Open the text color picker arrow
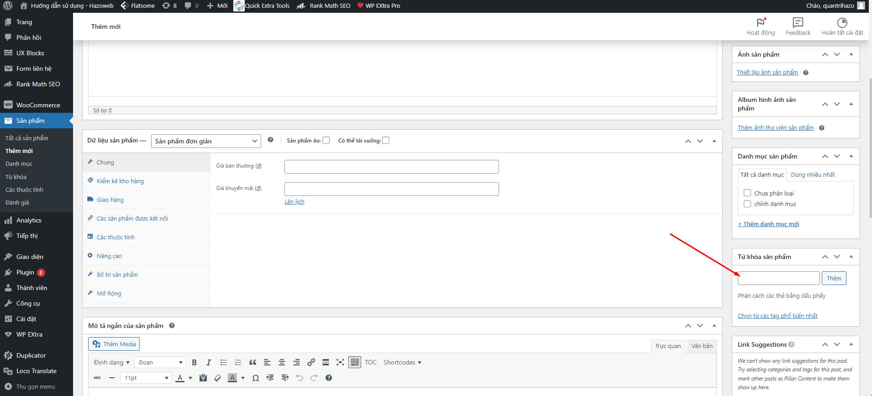Image resolution: width=872 pixels, height=396 pixels. [190, 378]
